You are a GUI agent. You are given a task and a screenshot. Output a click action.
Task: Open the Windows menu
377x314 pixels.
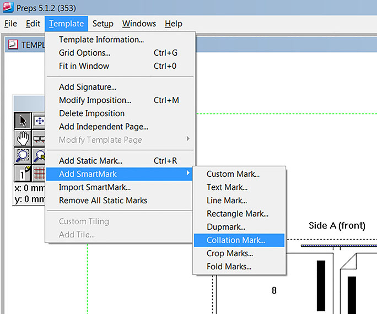click(139, 24)
